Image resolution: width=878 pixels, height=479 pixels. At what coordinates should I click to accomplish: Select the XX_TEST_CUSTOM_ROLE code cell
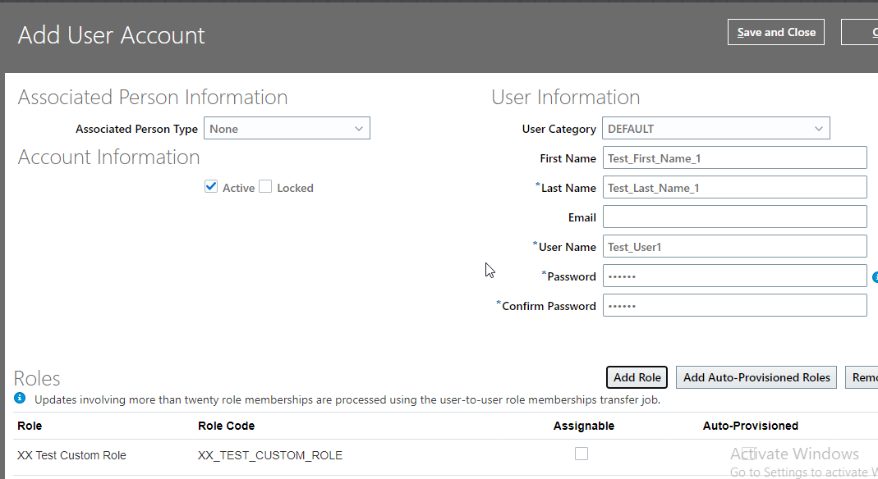(x=270, y=455)
